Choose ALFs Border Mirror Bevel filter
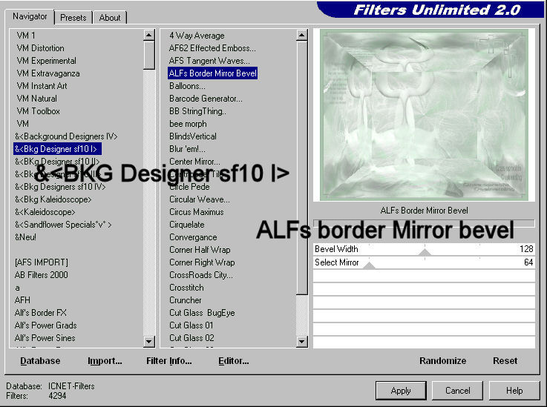Screen dimensions: 547x407 click(x=213, y=73)
